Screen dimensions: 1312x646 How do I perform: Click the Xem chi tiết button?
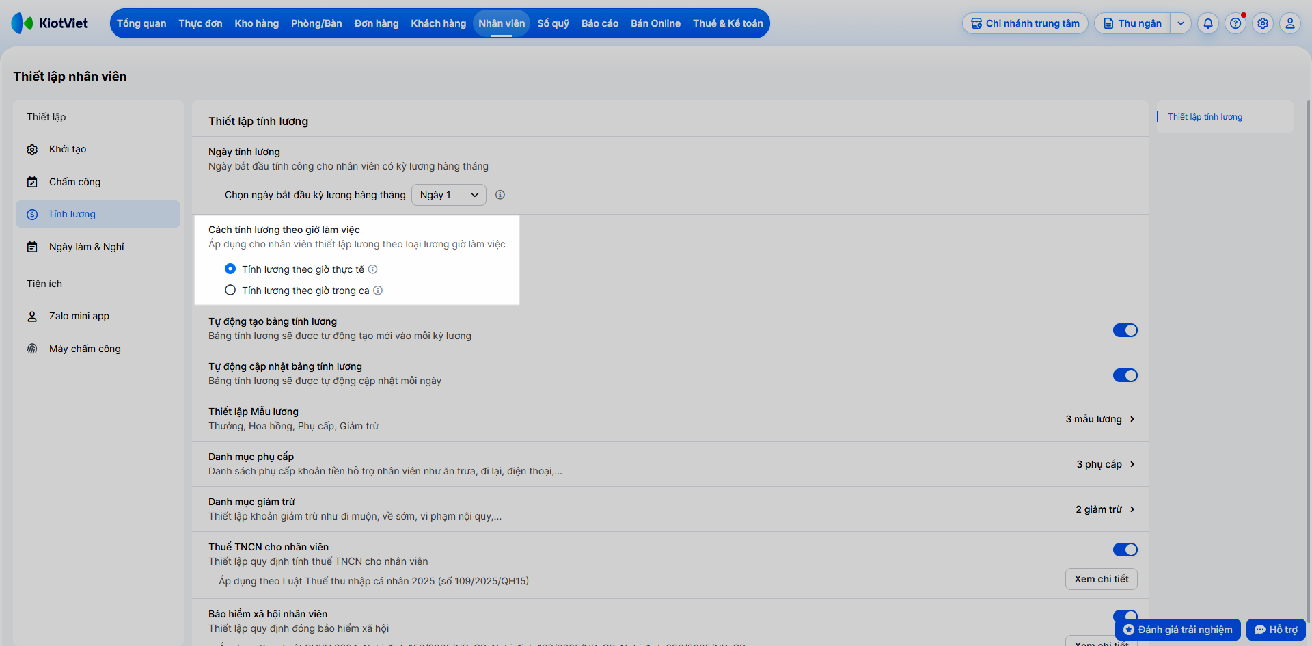pyautogui.click(x=1102, y=579)
